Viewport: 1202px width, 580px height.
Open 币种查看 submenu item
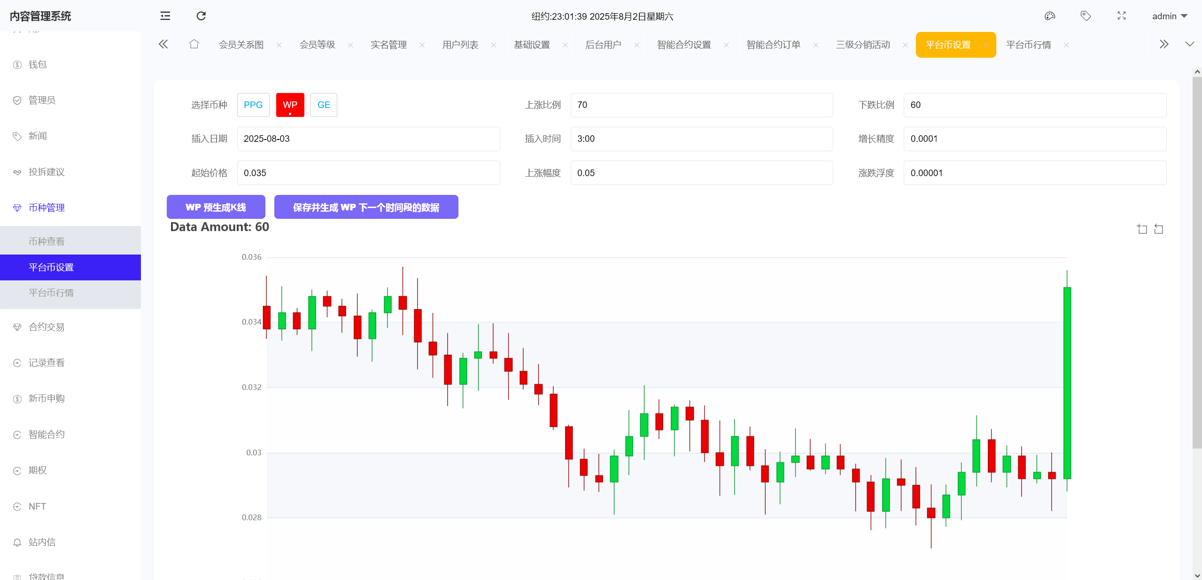(x=47, y=241)
